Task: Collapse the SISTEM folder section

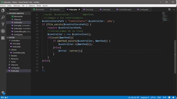Action: tap(19, 37)
